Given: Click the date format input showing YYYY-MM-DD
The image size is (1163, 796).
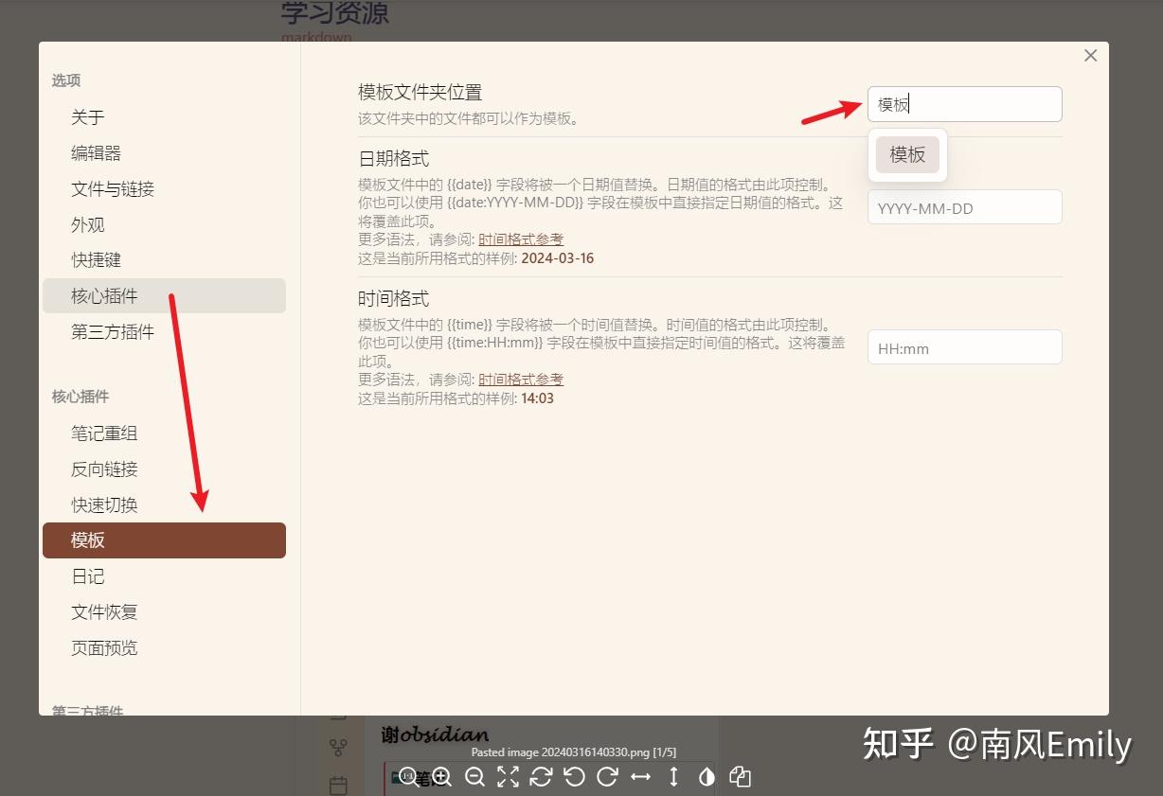Looking at the screenshot, I should (964, 206).
